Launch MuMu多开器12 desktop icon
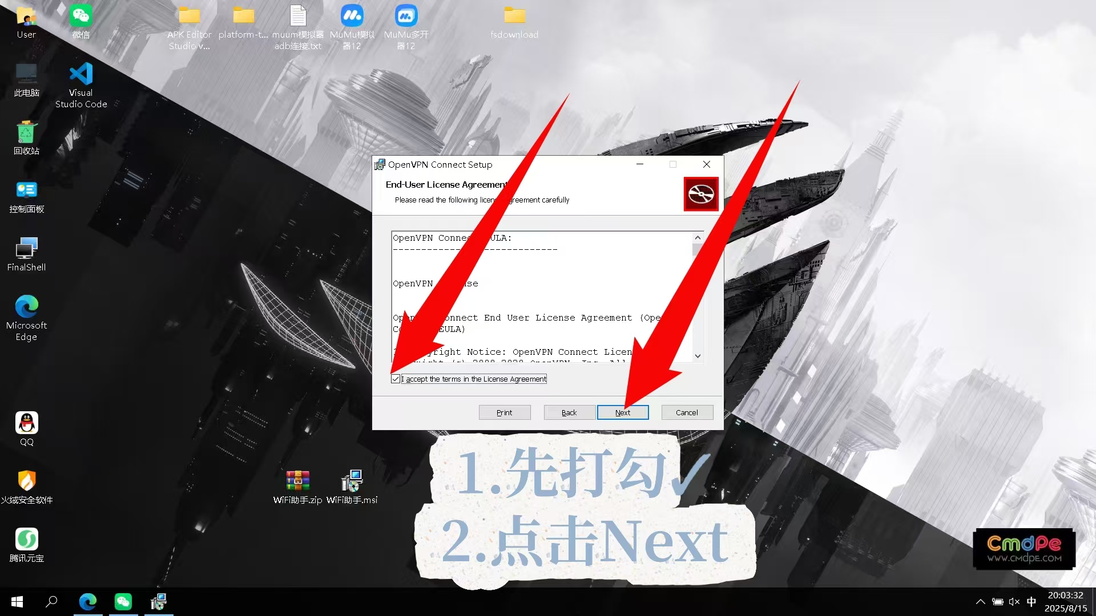 [406, 29]
